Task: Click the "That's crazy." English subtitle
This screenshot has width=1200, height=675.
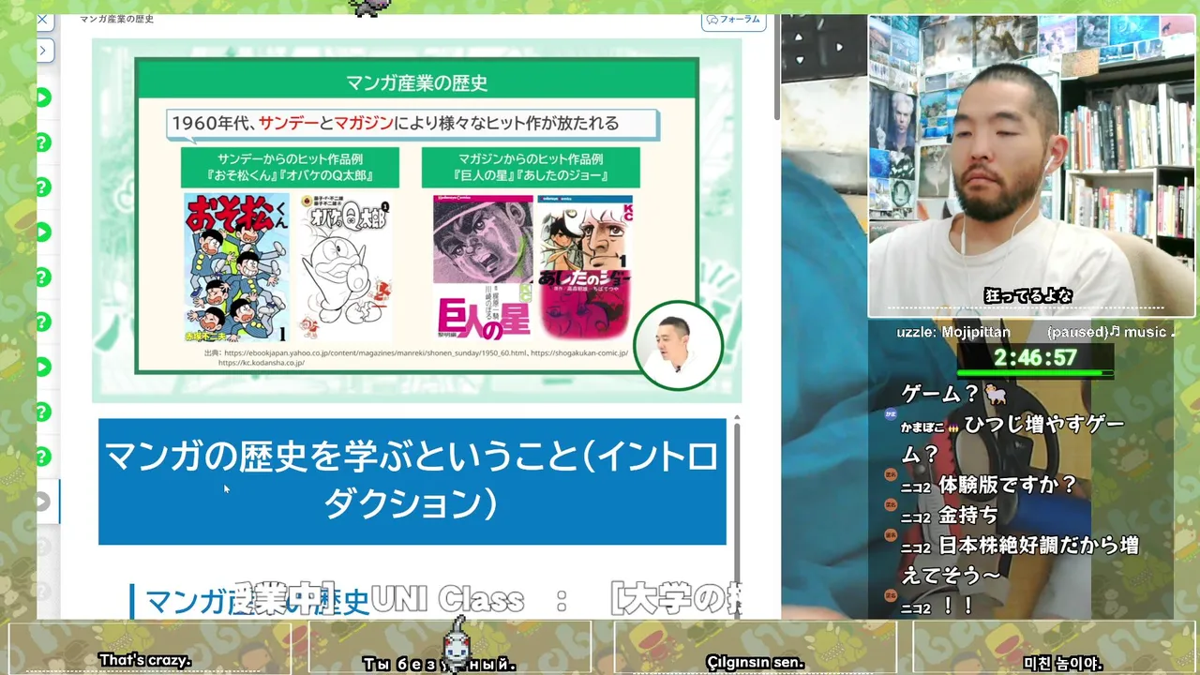Action: pyautogui.click(x=145, y=660)
